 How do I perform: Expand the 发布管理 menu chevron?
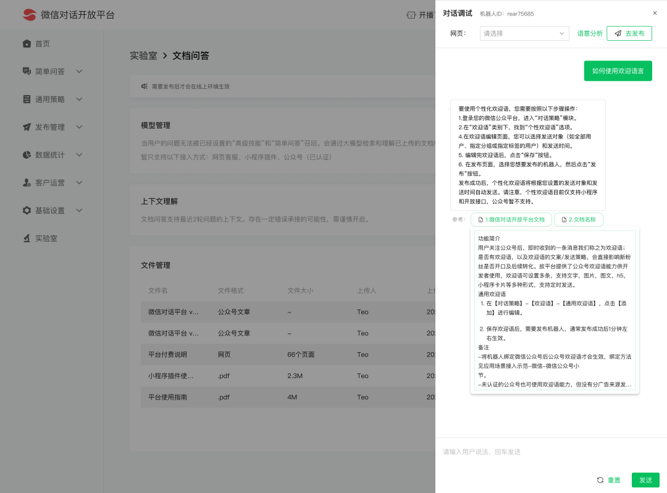[x=79, y=127]
